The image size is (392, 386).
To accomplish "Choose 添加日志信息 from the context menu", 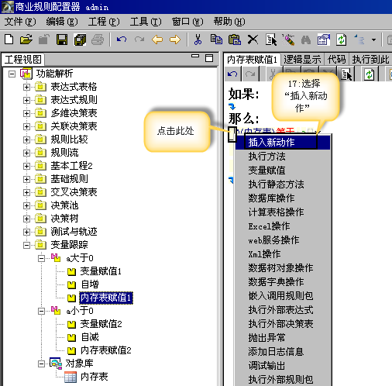I will tap(283, 352).
